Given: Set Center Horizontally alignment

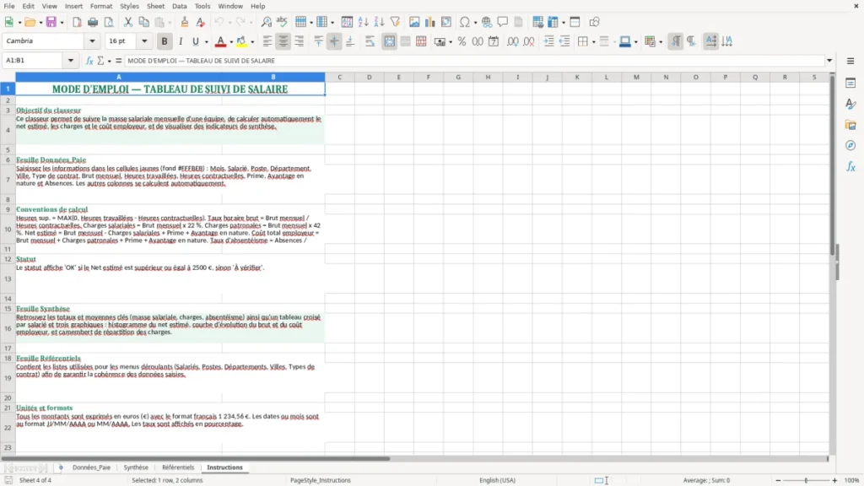Looking at the screenshot, I should point(283,41).
